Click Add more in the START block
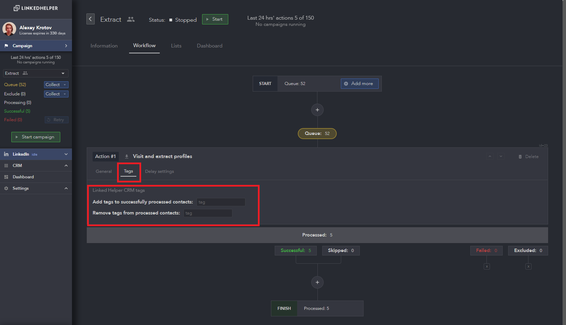566x325 pixels. point(360,84)
